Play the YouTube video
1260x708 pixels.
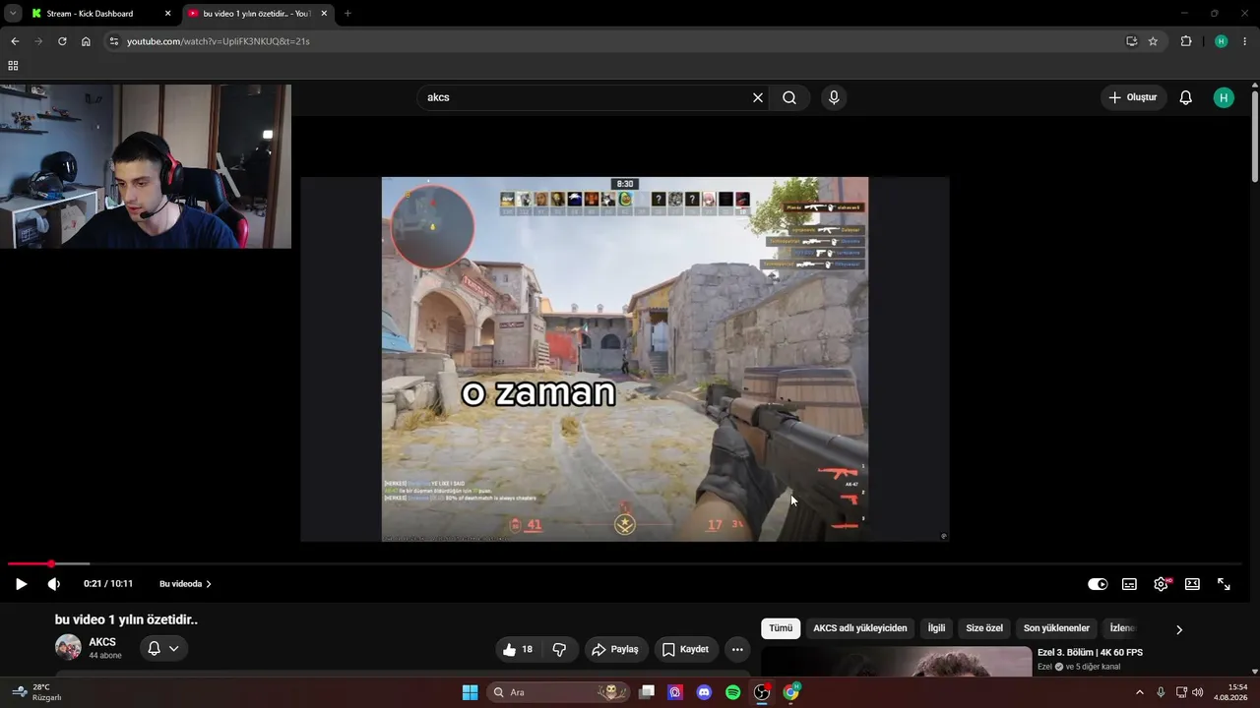tap(21, 584)
